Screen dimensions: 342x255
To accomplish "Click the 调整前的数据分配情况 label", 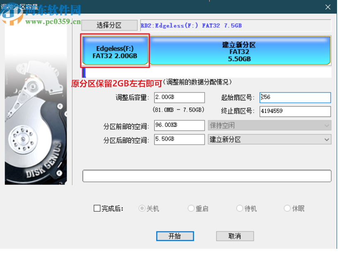I will [197, 82].
